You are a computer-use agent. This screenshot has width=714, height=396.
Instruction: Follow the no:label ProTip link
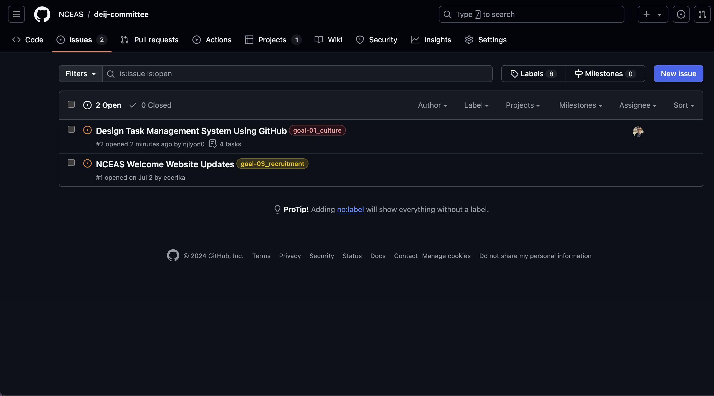[350, 209]
